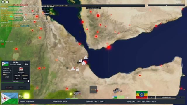
Task: Click the Tier I label in the city panel
Action: [x=5, y=74]
